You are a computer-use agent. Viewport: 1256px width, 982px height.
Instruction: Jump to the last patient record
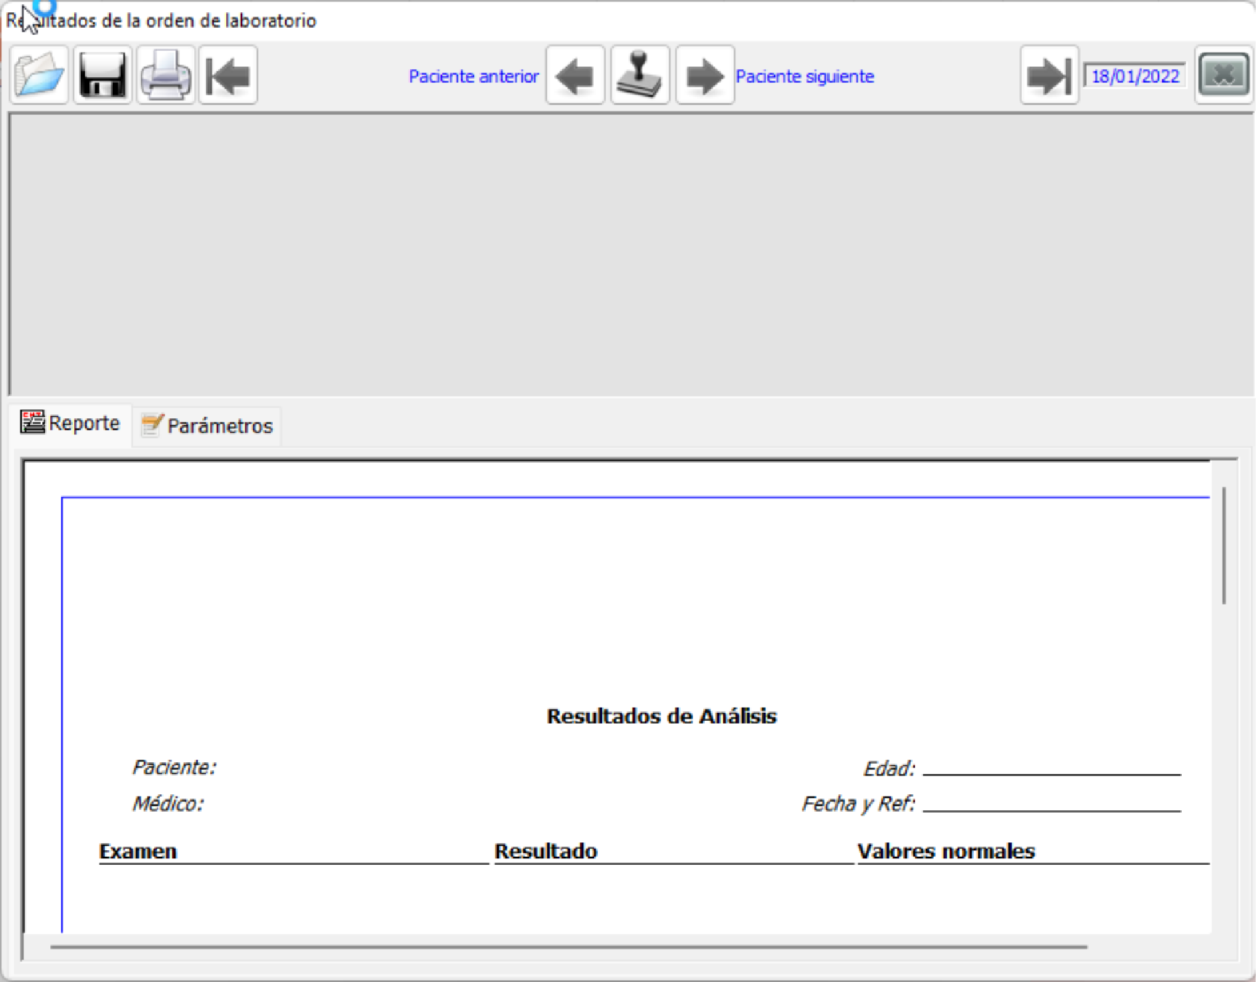click(1049, 75)
